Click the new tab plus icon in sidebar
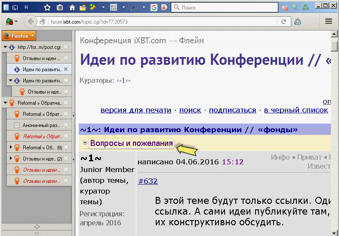Viewport: 339px width, 236px height. click(37, 227)
